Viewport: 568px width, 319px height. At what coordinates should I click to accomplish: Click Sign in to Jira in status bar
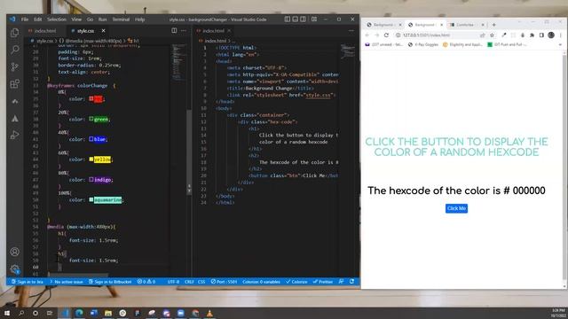[28, 282]
